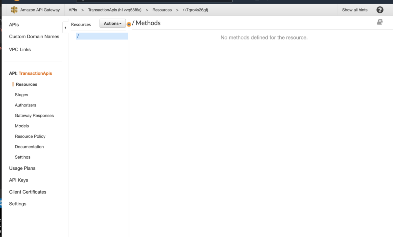Go to APIs breadcrumb

point(73,10)
